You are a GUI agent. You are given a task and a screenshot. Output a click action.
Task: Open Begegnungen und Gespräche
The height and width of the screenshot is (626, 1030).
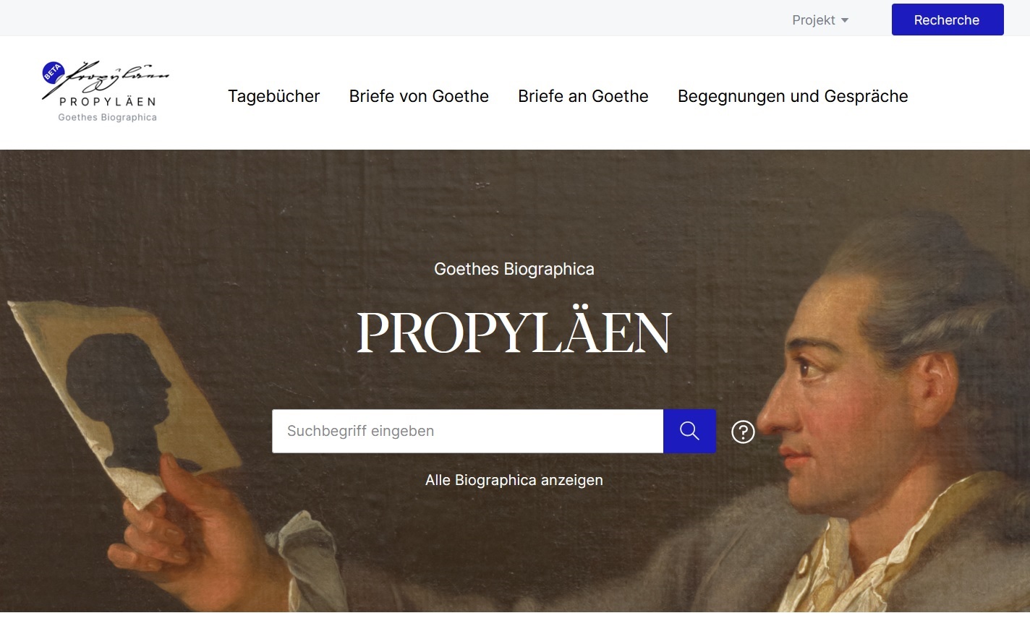pos(793,96)
